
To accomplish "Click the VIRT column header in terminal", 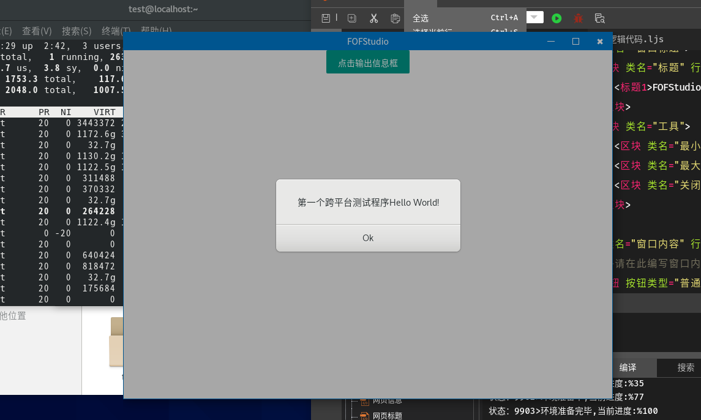I will [x=105, y=112].
